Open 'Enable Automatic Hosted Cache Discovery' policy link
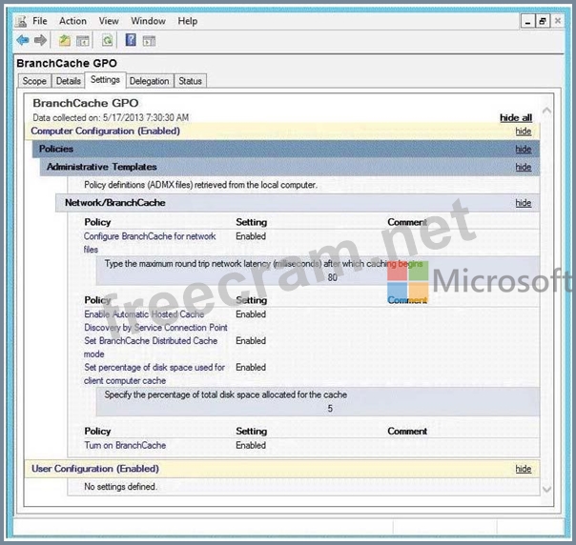576x545 pixels. (x=155, y=321)
